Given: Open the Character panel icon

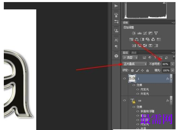Looking at the screenshot, I should click(x=116, y=40).
